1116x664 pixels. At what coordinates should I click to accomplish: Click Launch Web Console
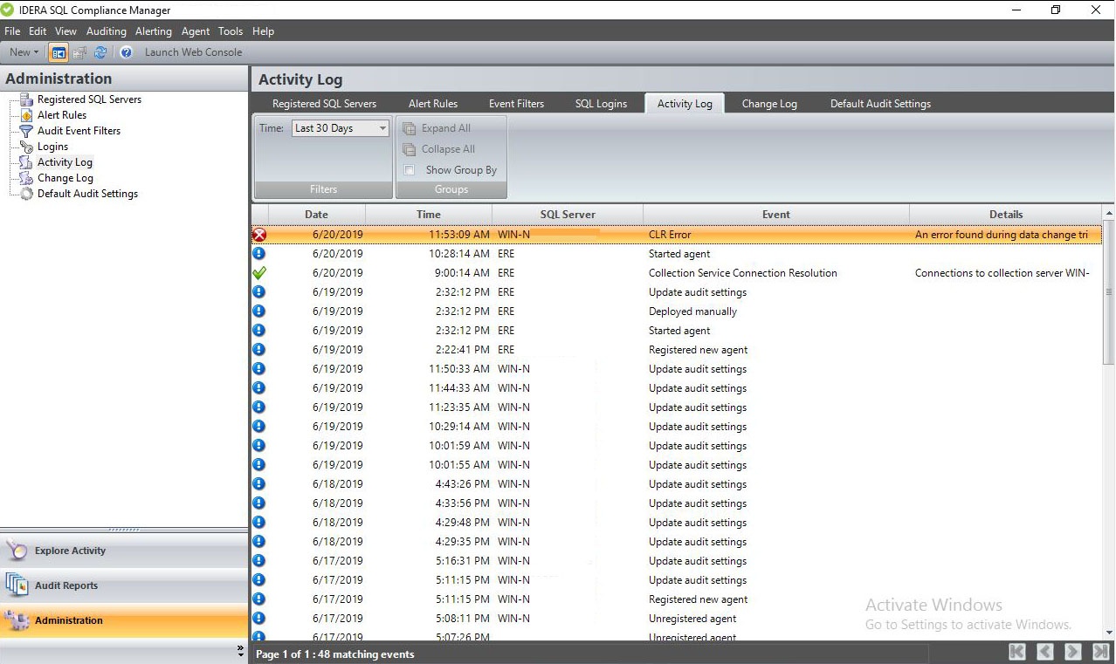(193, 52)
